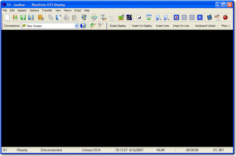This screenshot has height=156, width=236.
Task: Click the green Save floppy icon
Action: 23,18
